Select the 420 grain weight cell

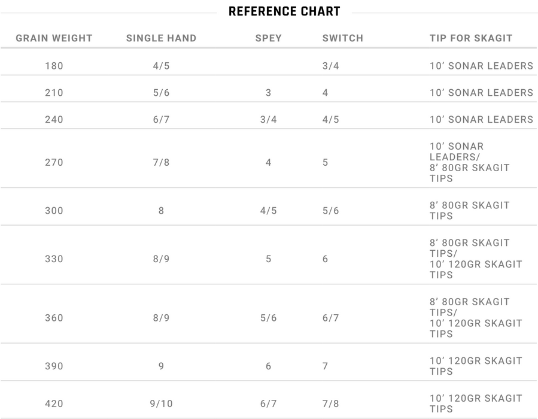point(54,403)
